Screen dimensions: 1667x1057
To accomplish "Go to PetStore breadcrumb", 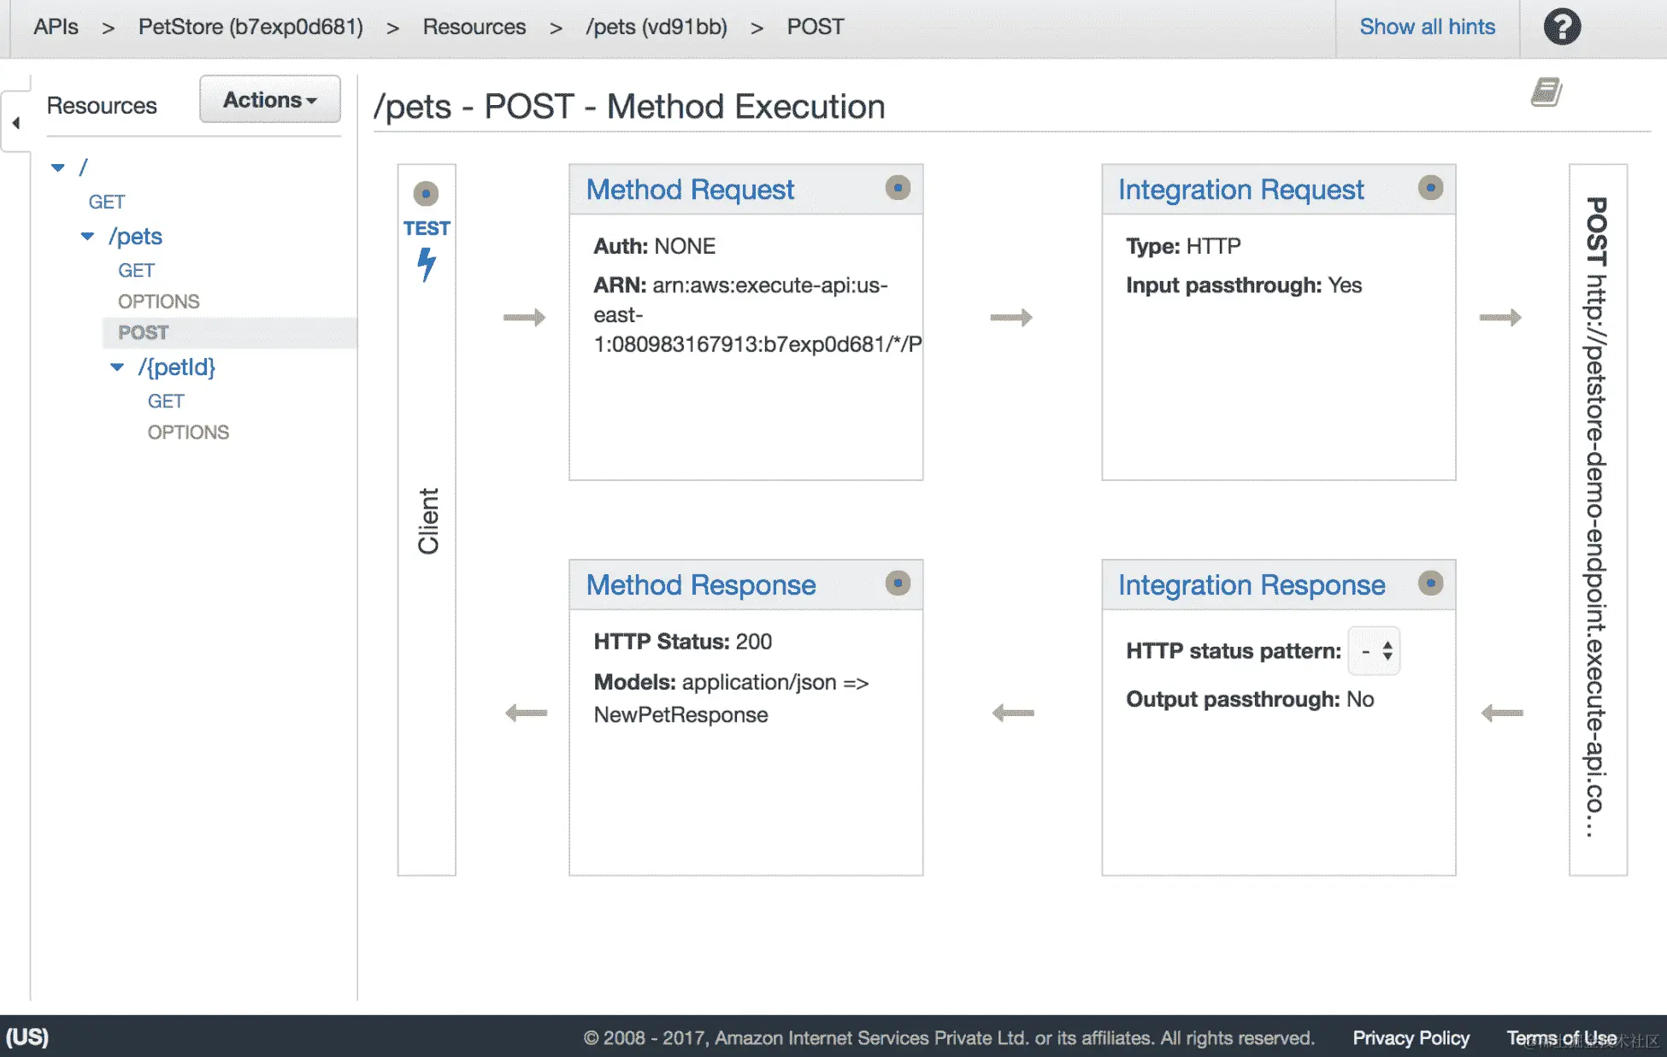I will (x=250, y=27).
